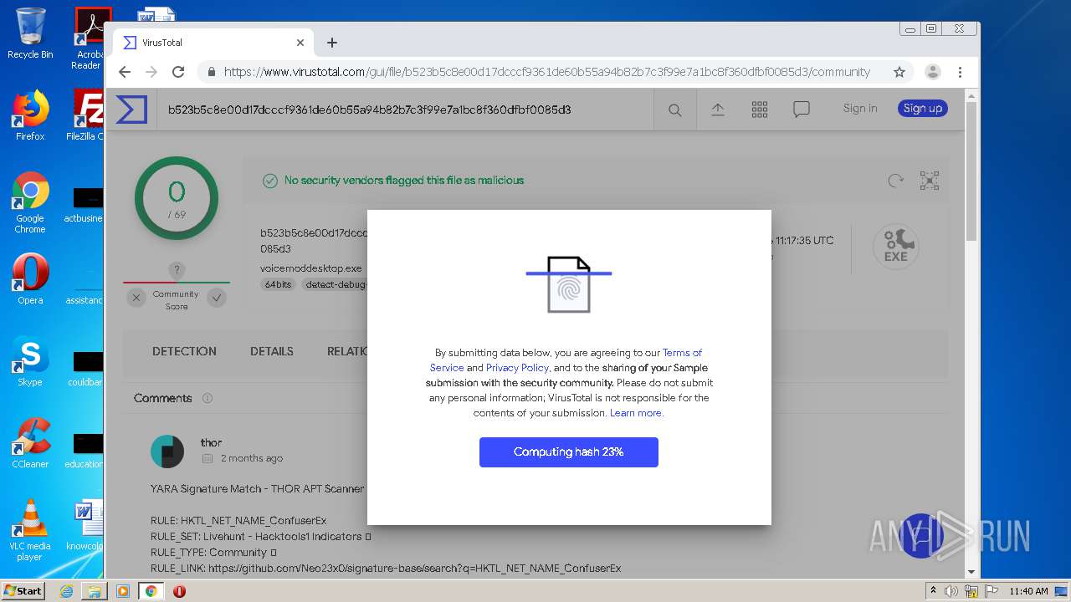1071x602 pixels.
Task: Click the github signature-base RULE_LINK
Action: click(x=414, y=569)
